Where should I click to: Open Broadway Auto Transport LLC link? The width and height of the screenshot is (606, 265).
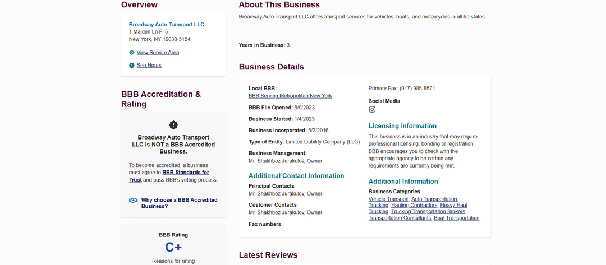pos(167,25)
